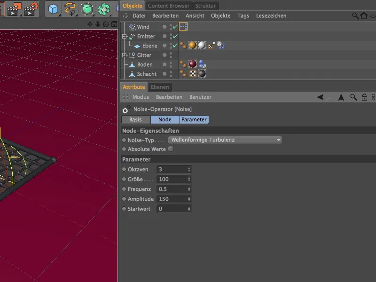Click the Größe value stepper arrows
This screenshot has height=282, width=376.
click(189, 179)
